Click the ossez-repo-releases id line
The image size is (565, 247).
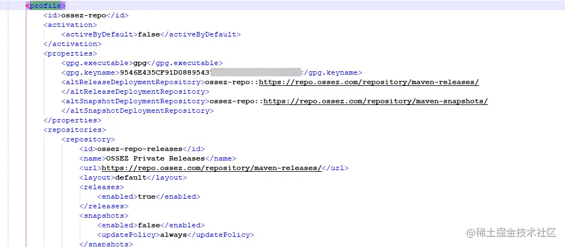(142, 149)
